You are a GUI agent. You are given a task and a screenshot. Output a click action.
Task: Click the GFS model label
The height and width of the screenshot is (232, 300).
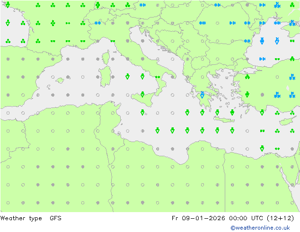click(55, 218)
